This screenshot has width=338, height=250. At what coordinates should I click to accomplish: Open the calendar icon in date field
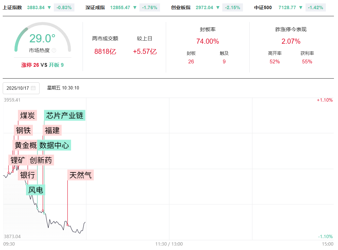coord(33,88)
